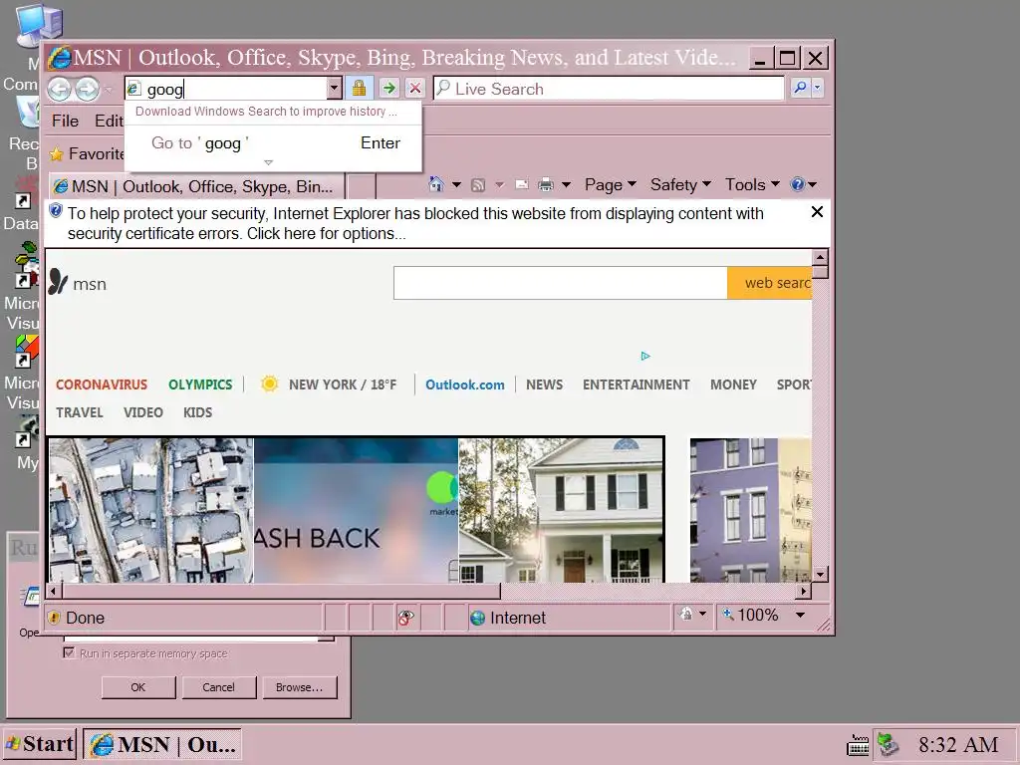Click the warning shield beside Done
This screenshot has width=1020, height=765.
click(x=54, y=618)
